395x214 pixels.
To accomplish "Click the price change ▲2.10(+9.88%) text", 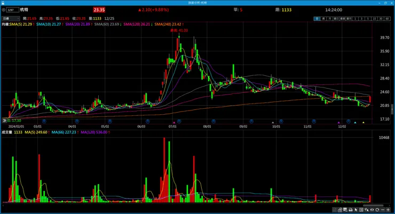I will coord(153,10).
